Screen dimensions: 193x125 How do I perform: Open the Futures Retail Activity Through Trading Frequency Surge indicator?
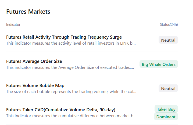click(64, 37)
